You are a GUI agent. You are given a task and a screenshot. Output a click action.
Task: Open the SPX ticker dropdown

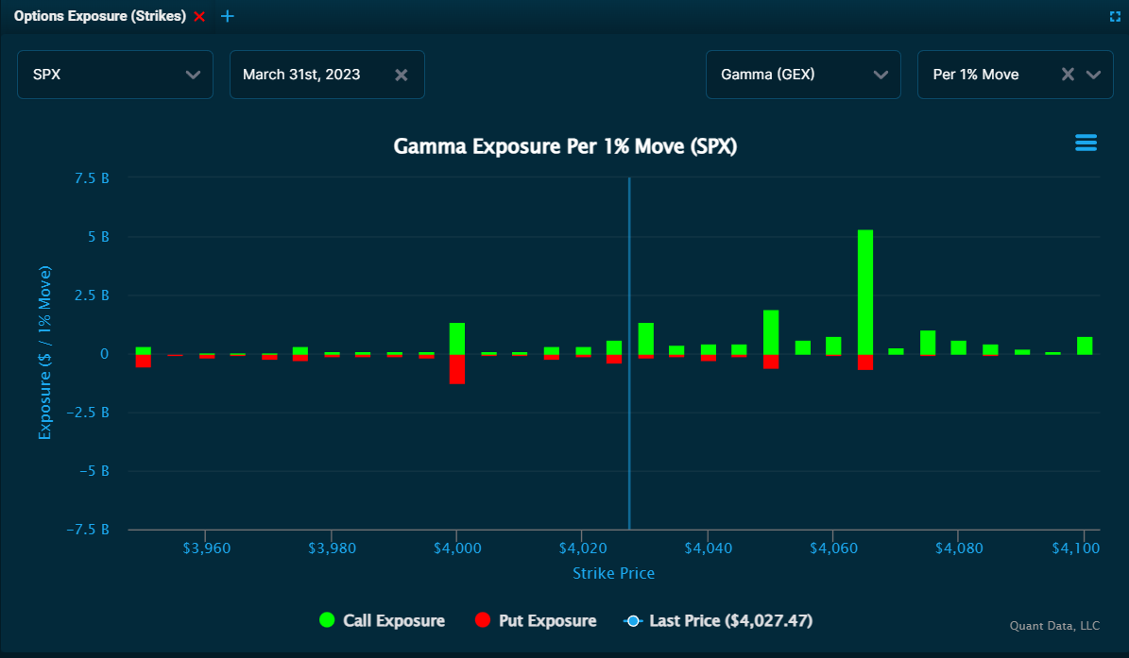[115, 75]
